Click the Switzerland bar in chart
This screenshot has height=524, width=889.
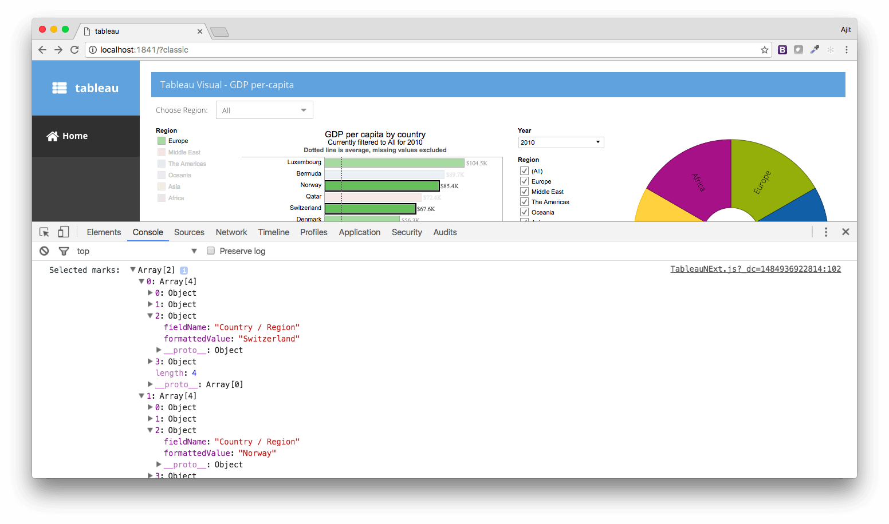click(x=370, y=209)
